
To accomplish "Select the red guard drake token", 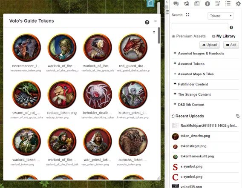I will tap(133, 48).
